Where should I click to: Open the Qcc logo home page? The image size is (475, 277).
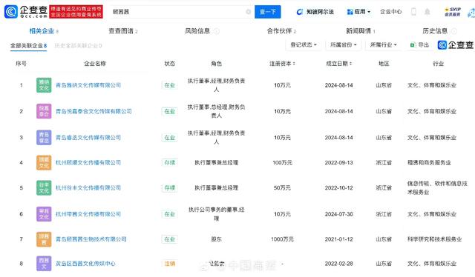26,12
